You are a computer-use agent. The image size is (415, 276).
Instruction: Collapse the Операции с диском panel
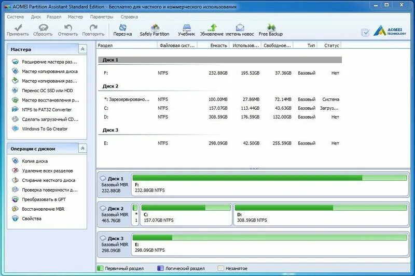(x=82, y=149)
